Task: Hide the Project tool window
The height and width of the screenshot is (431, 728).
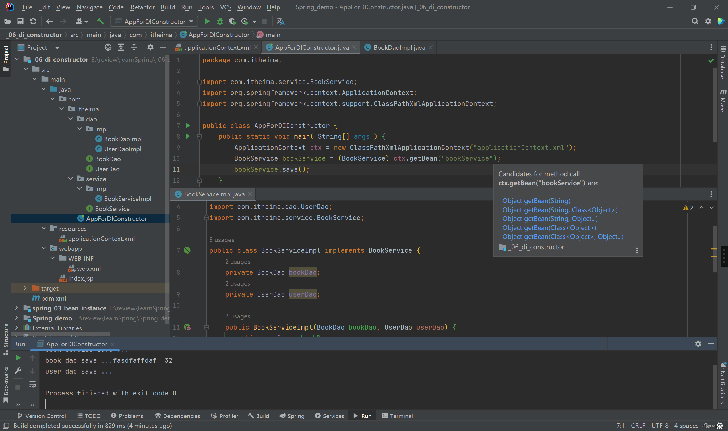Action: click(x=163, y=47)
